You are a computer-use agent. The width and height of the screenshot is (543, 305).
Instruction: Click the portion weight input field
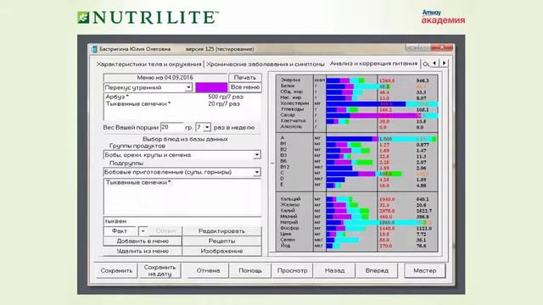[x=171, y=127]
